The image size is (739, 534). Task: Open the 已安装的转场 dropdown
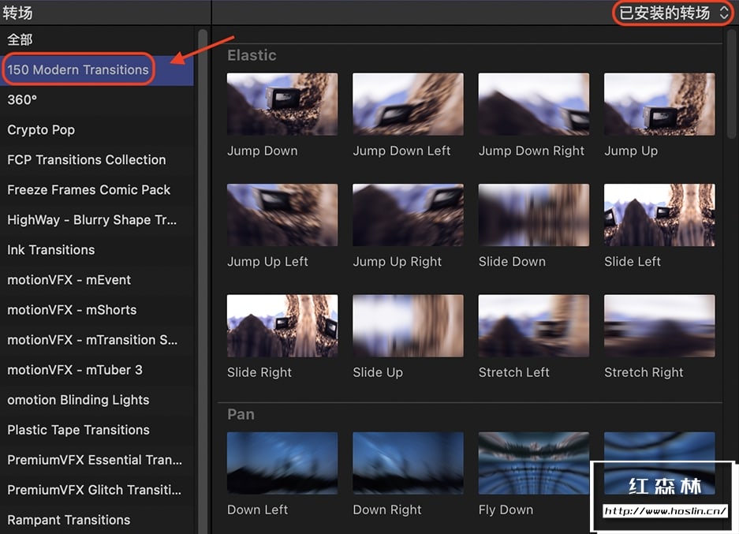click(673, 13)
